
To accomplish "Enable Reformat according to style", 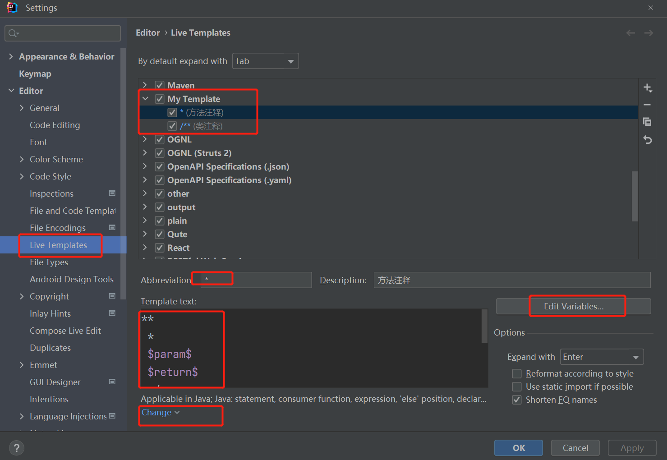I will coord(517,373).
